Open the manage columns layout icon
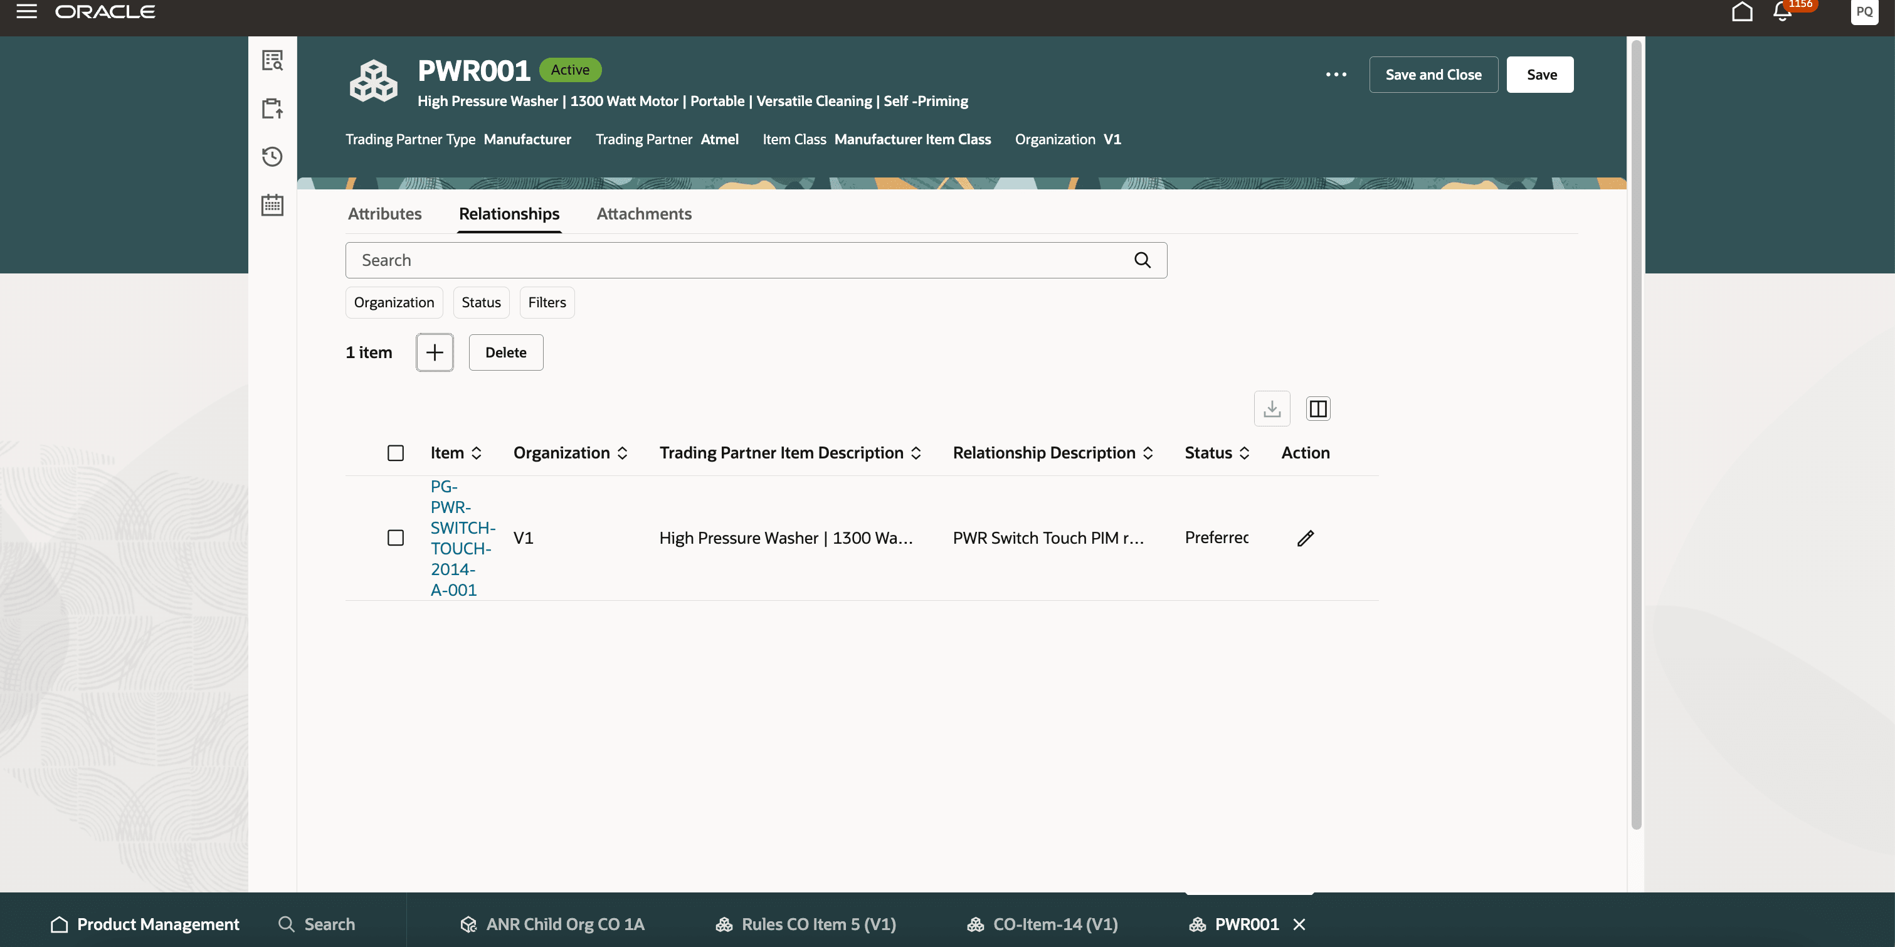 (1317, 408)
